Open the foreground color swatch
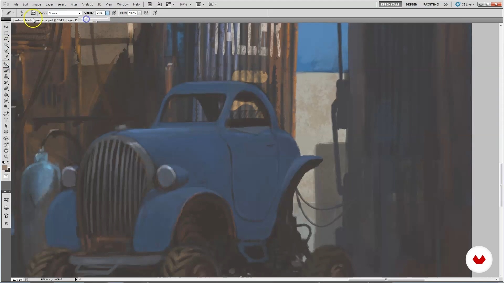The image size is (504, 283). point(4,168)
